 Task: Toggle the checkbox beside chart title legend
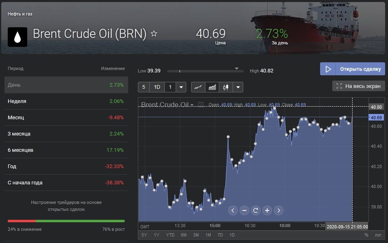pyautogui.click(x=201, y=105)
